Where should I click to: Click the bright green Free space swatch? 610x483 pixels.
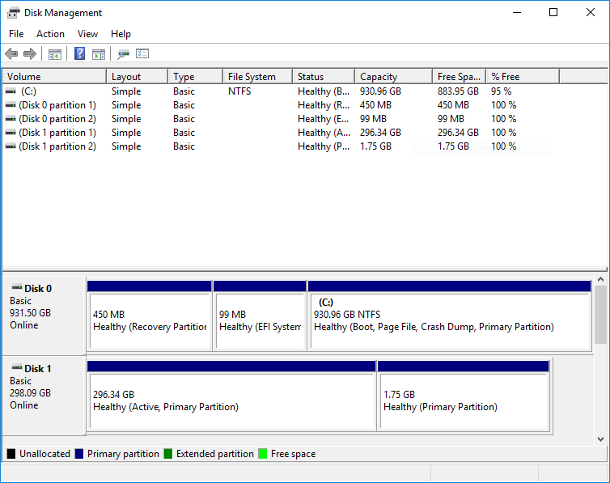point(263,453)
